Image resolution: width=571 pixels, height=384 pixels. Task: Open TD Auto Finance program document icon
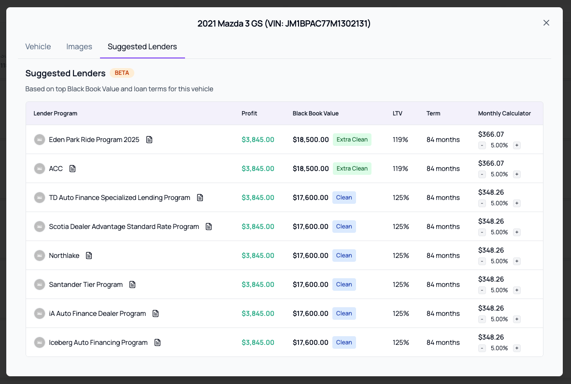[200, 198]
